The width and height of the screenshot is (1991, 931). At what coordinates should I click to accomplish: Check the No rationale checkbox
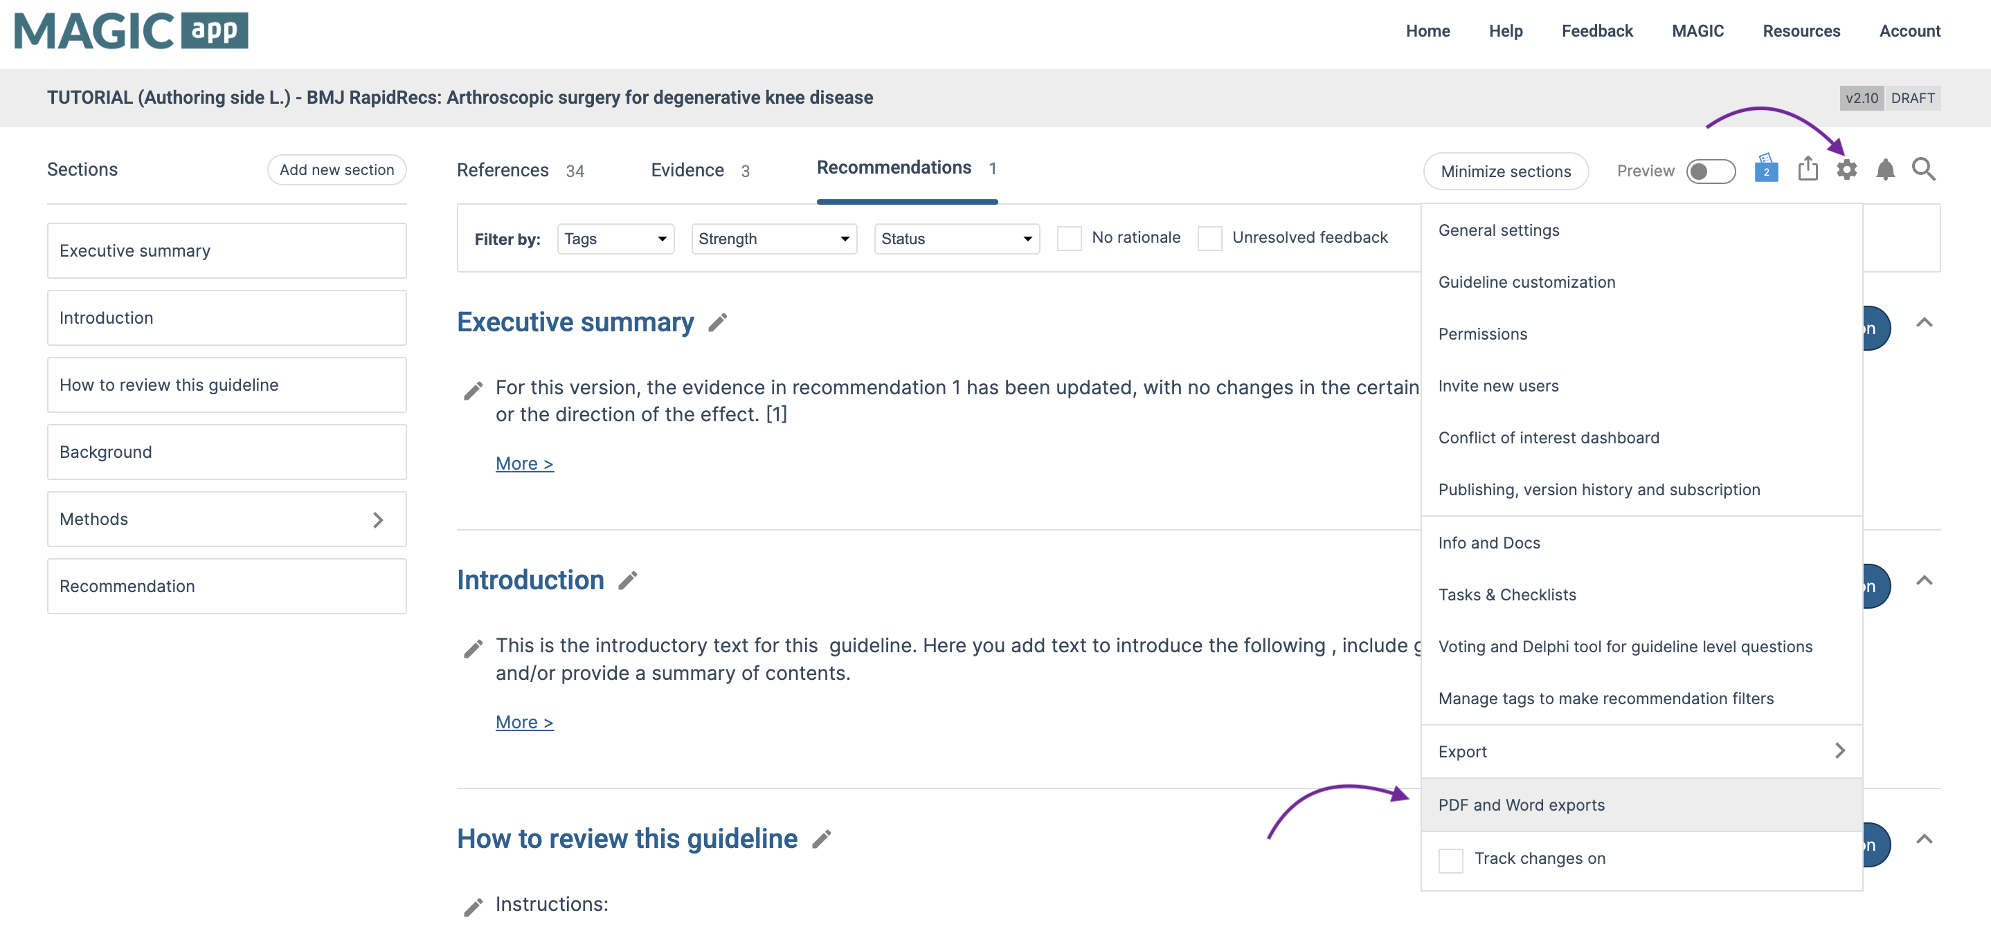pos(1069,238)
